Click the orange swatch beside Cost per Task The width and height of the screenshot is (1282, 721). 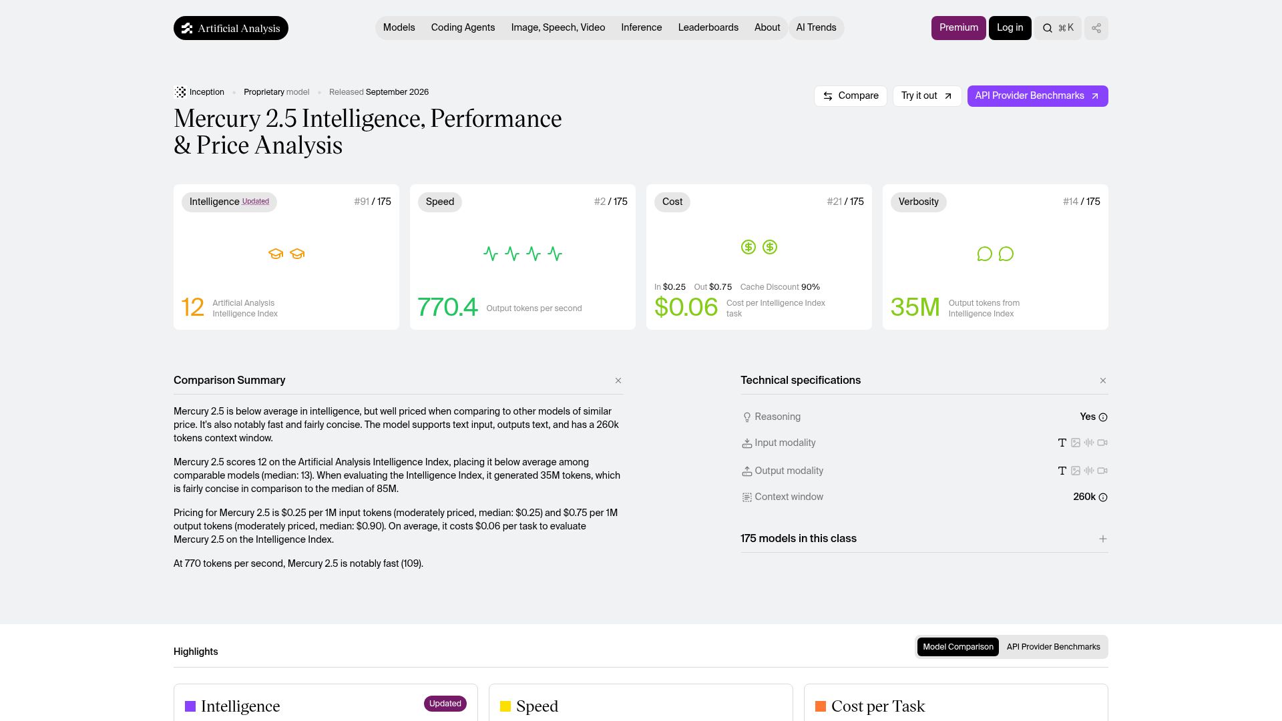click(x=821, y=706)
